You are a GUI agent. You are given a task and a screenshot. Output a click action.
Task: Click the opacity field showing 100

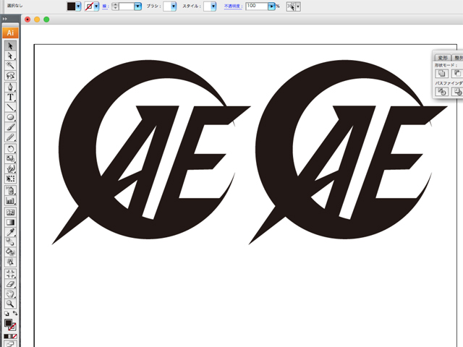coord(257,7)
